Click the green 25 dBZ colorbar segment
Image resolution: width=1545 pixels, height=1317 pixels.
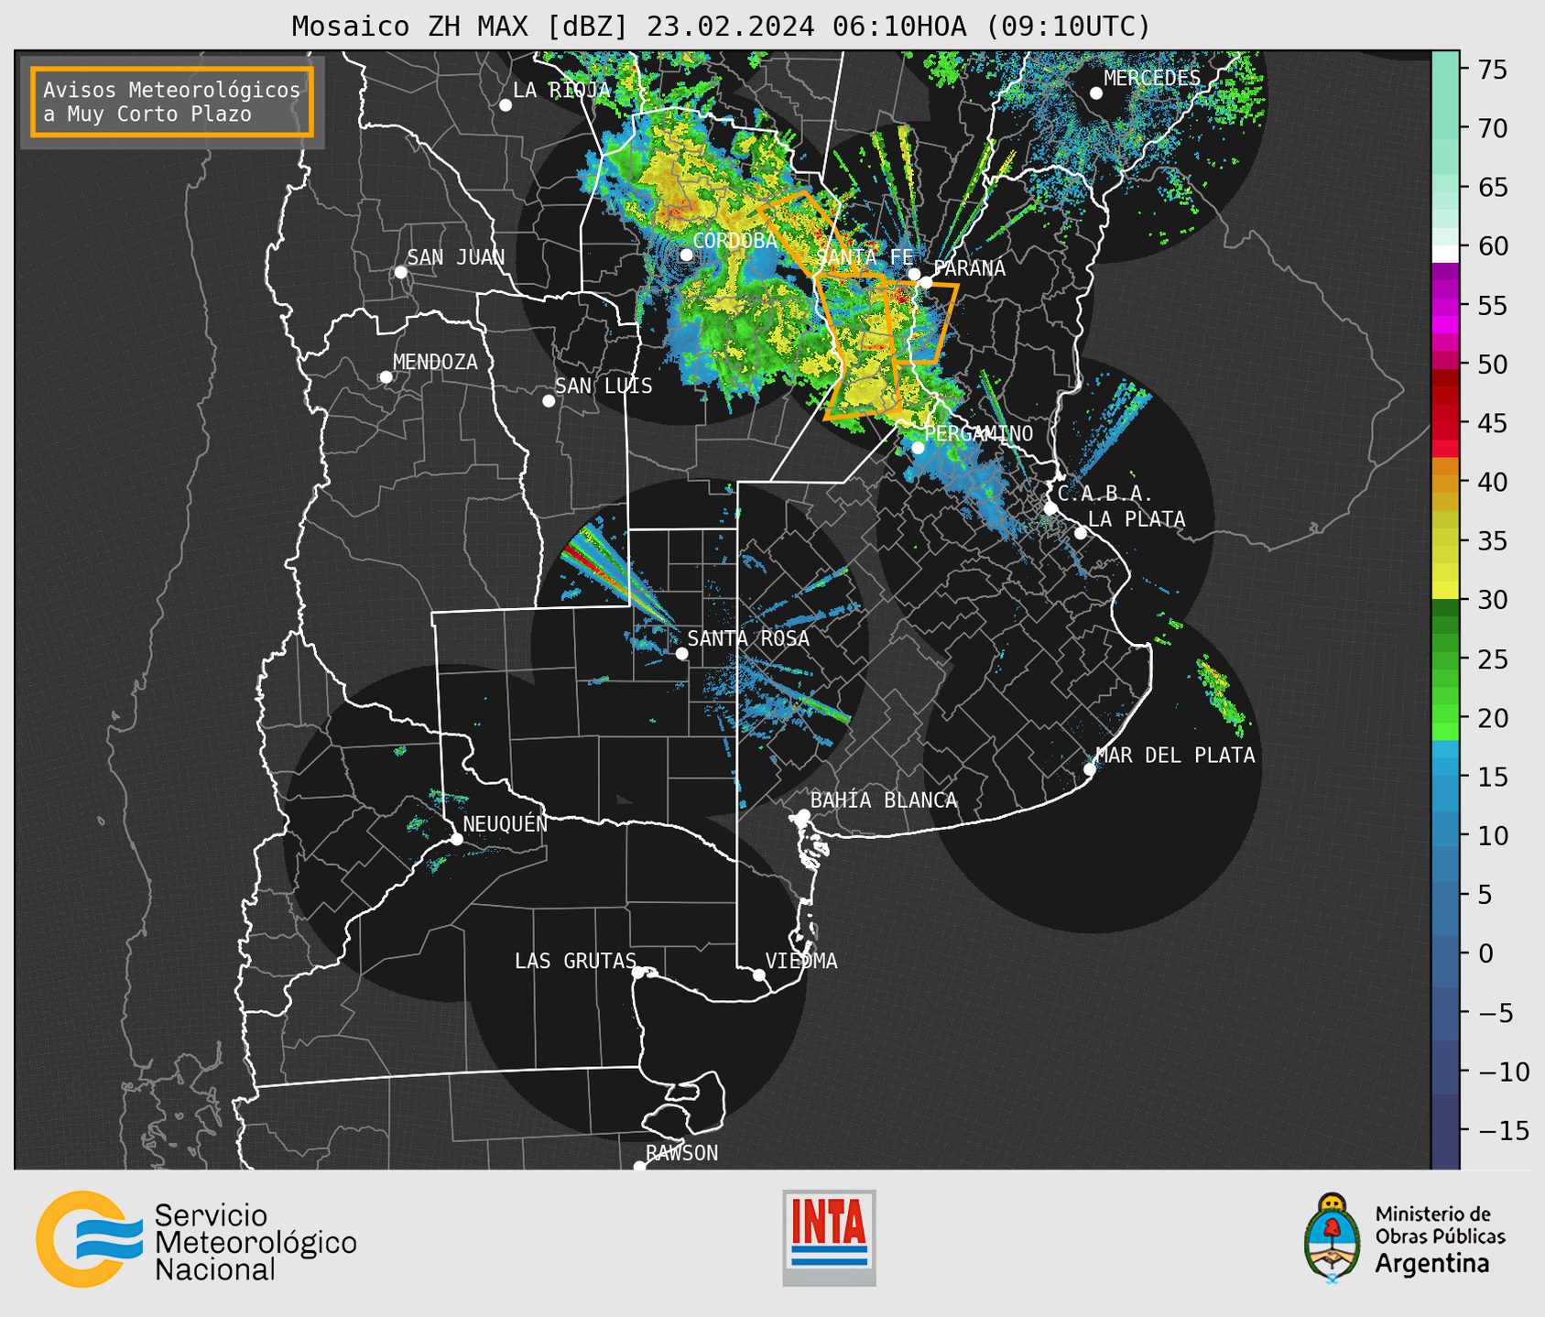click(1444, 660)
